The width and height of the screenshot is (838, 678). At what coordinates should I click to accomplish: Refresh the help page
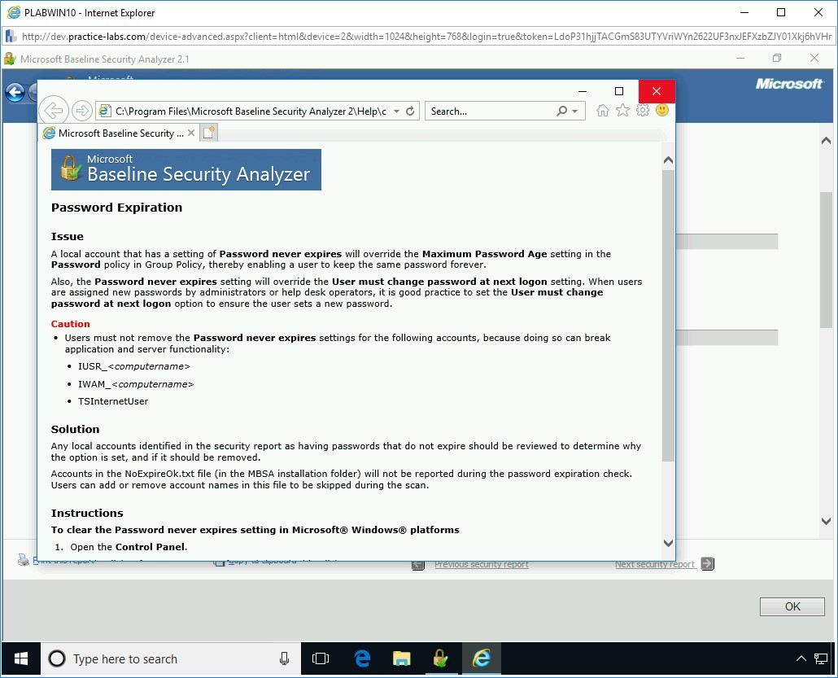(x=410, y=111)
